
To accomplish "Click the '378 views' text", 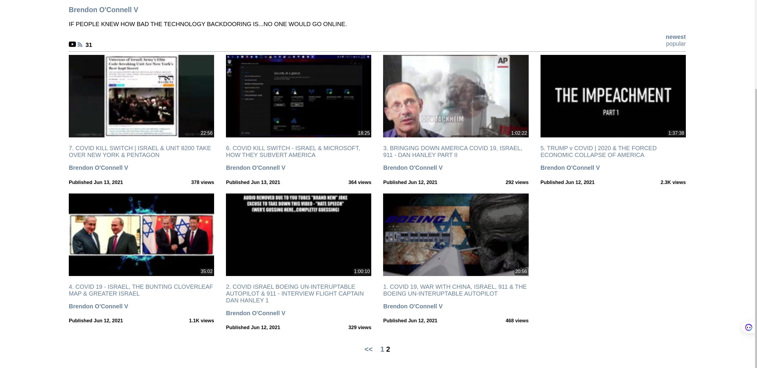I will [x=203, y=182].
